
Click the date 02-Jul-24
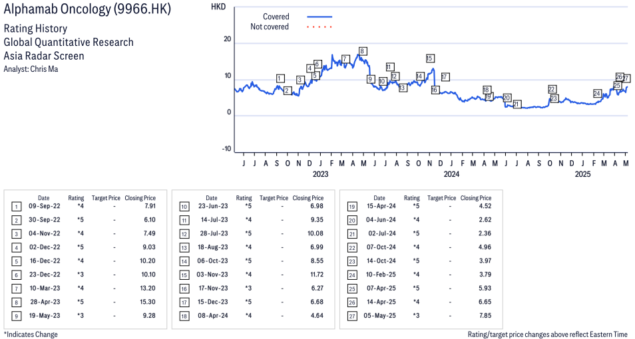point(381,233)
